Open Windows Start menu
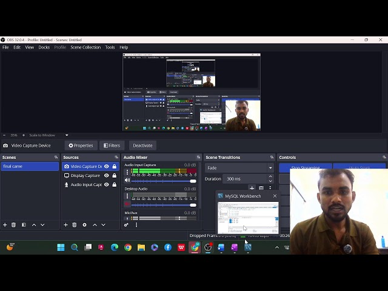Screen dimensions: 388x291 (61, 247)
